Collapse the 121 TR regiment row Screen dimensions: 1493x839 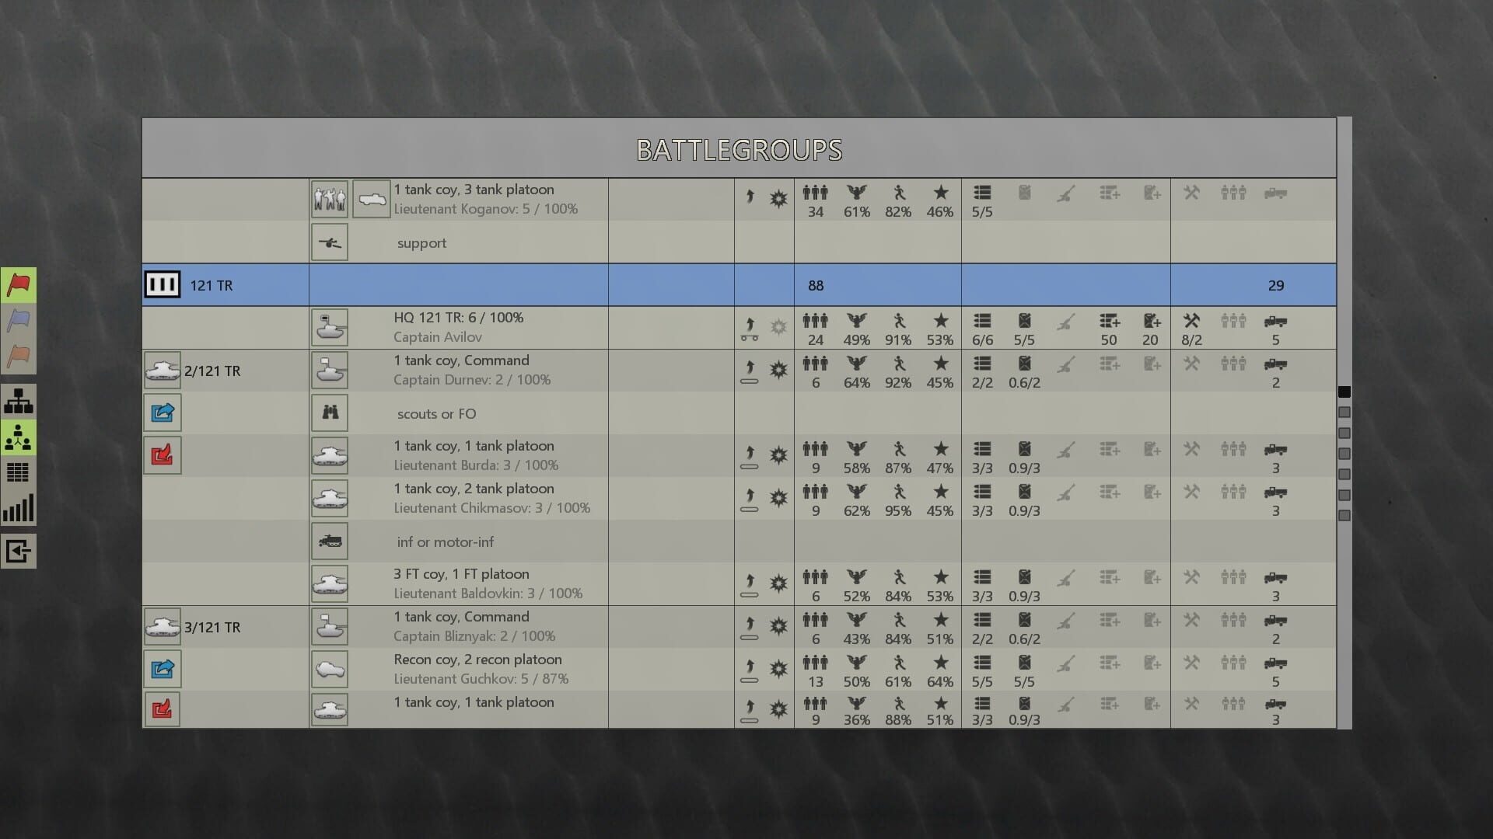coord(162,284)
